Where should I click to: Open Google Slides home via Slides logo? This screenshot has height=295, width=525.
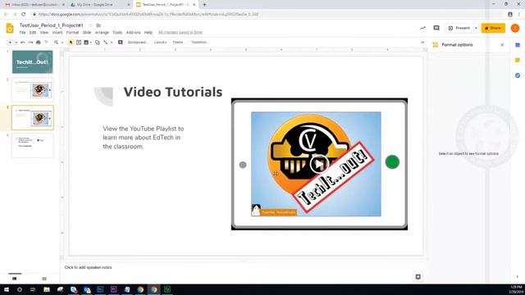[x=10, y=29]
